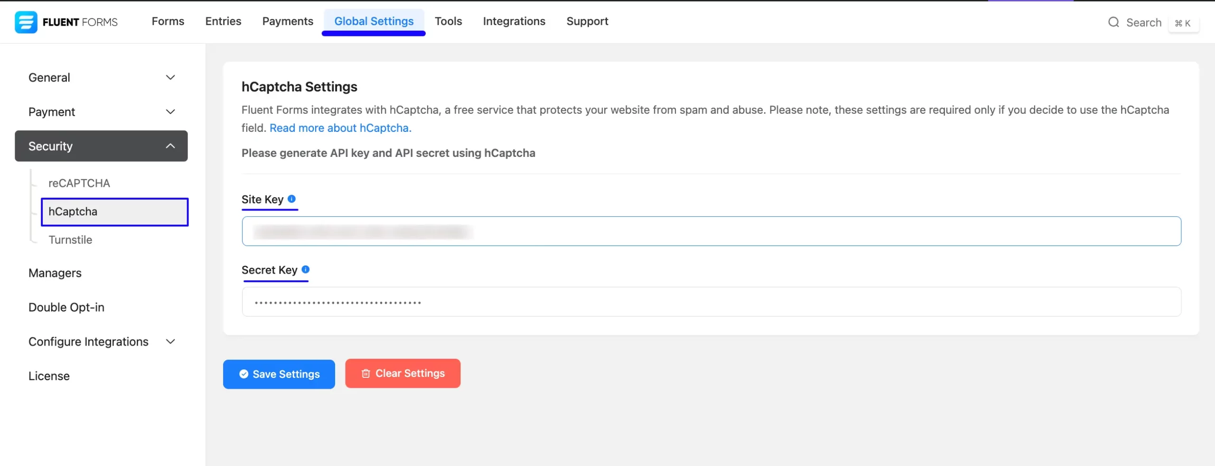
Task: Select reCAPTCHA in the sidebar
Action: [79, 183]
